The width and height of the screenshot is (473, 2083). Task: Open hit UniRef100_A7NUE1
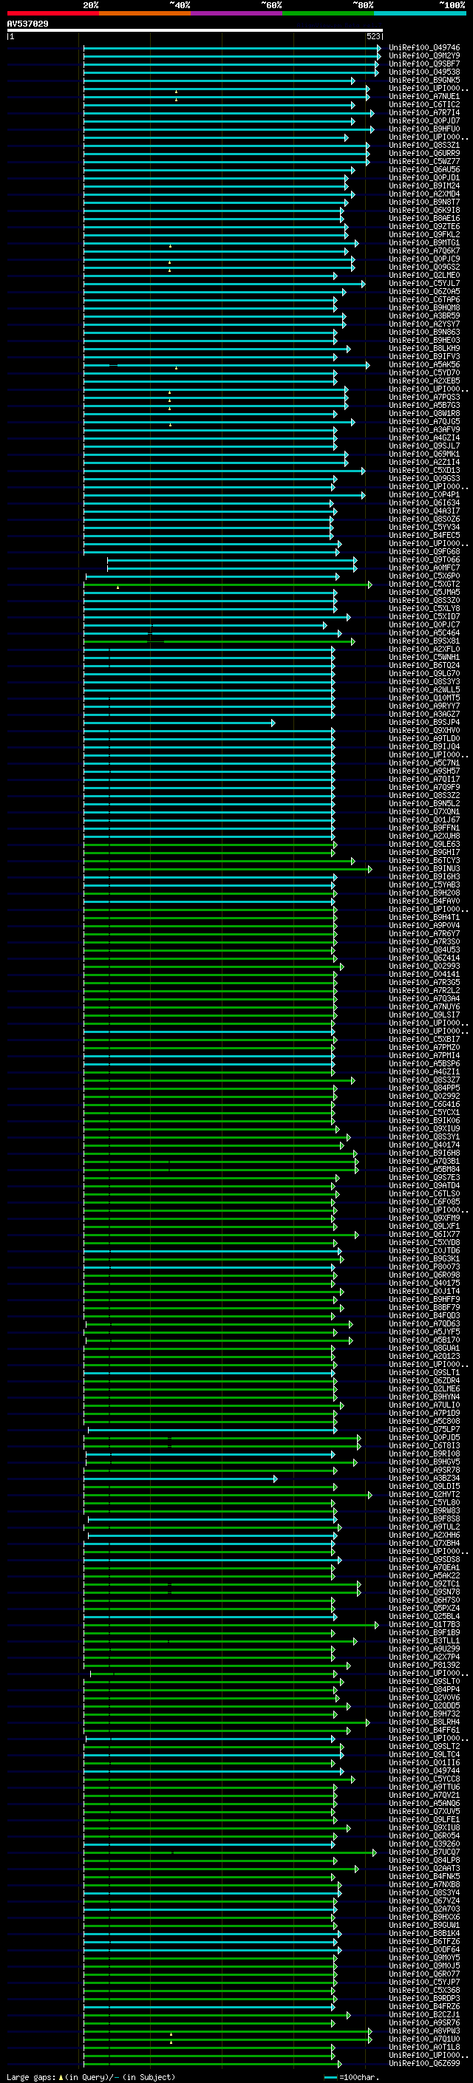tap(424, 96)
